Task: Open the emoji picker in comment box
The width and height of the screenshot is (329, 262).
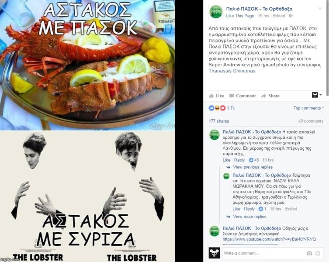Action: (x=318, y=253)
